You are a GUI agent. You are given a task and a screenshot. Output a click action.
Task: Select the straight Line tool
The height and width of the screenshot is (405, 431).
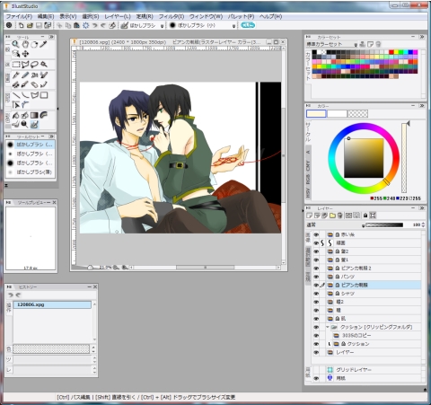(16, 95)
